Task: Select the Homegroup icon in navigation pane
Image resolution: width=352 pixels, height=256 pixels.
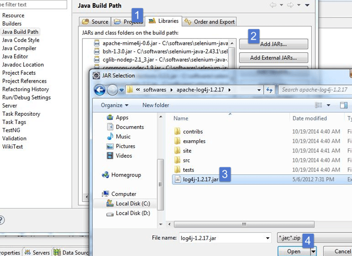Action: tap(106, 175)
